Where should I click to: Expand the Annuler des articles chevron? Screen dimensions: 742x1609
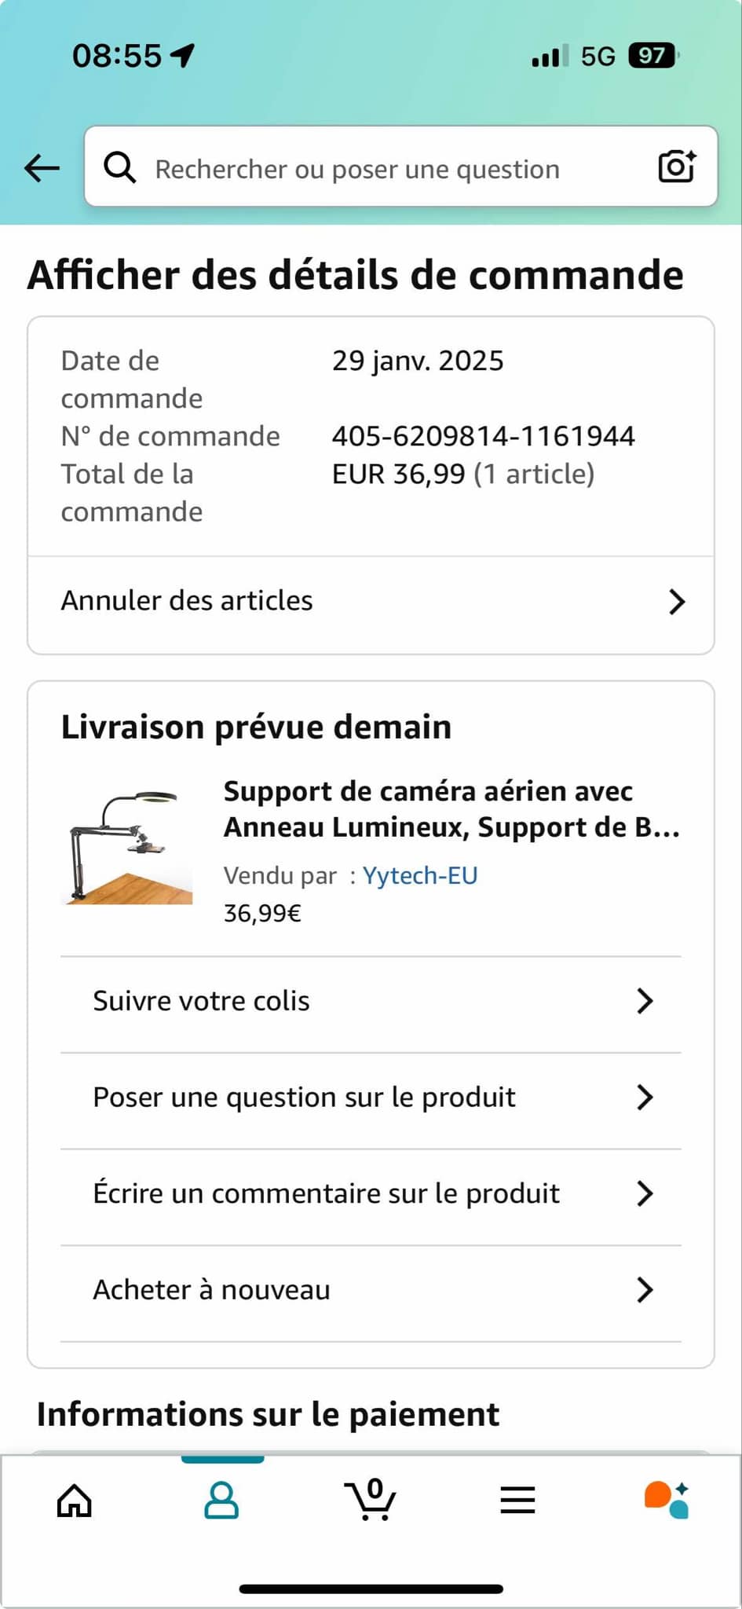click(677, 602)
